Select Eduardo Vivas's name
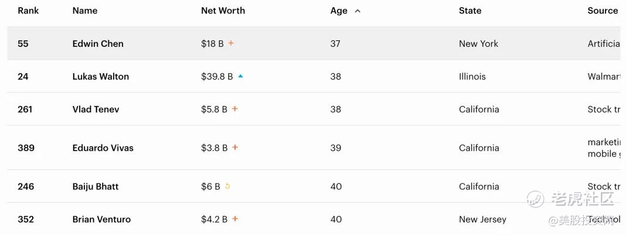The height and width of the screenshot is (235, 626). pyautogui.click(x=103, y=148)
